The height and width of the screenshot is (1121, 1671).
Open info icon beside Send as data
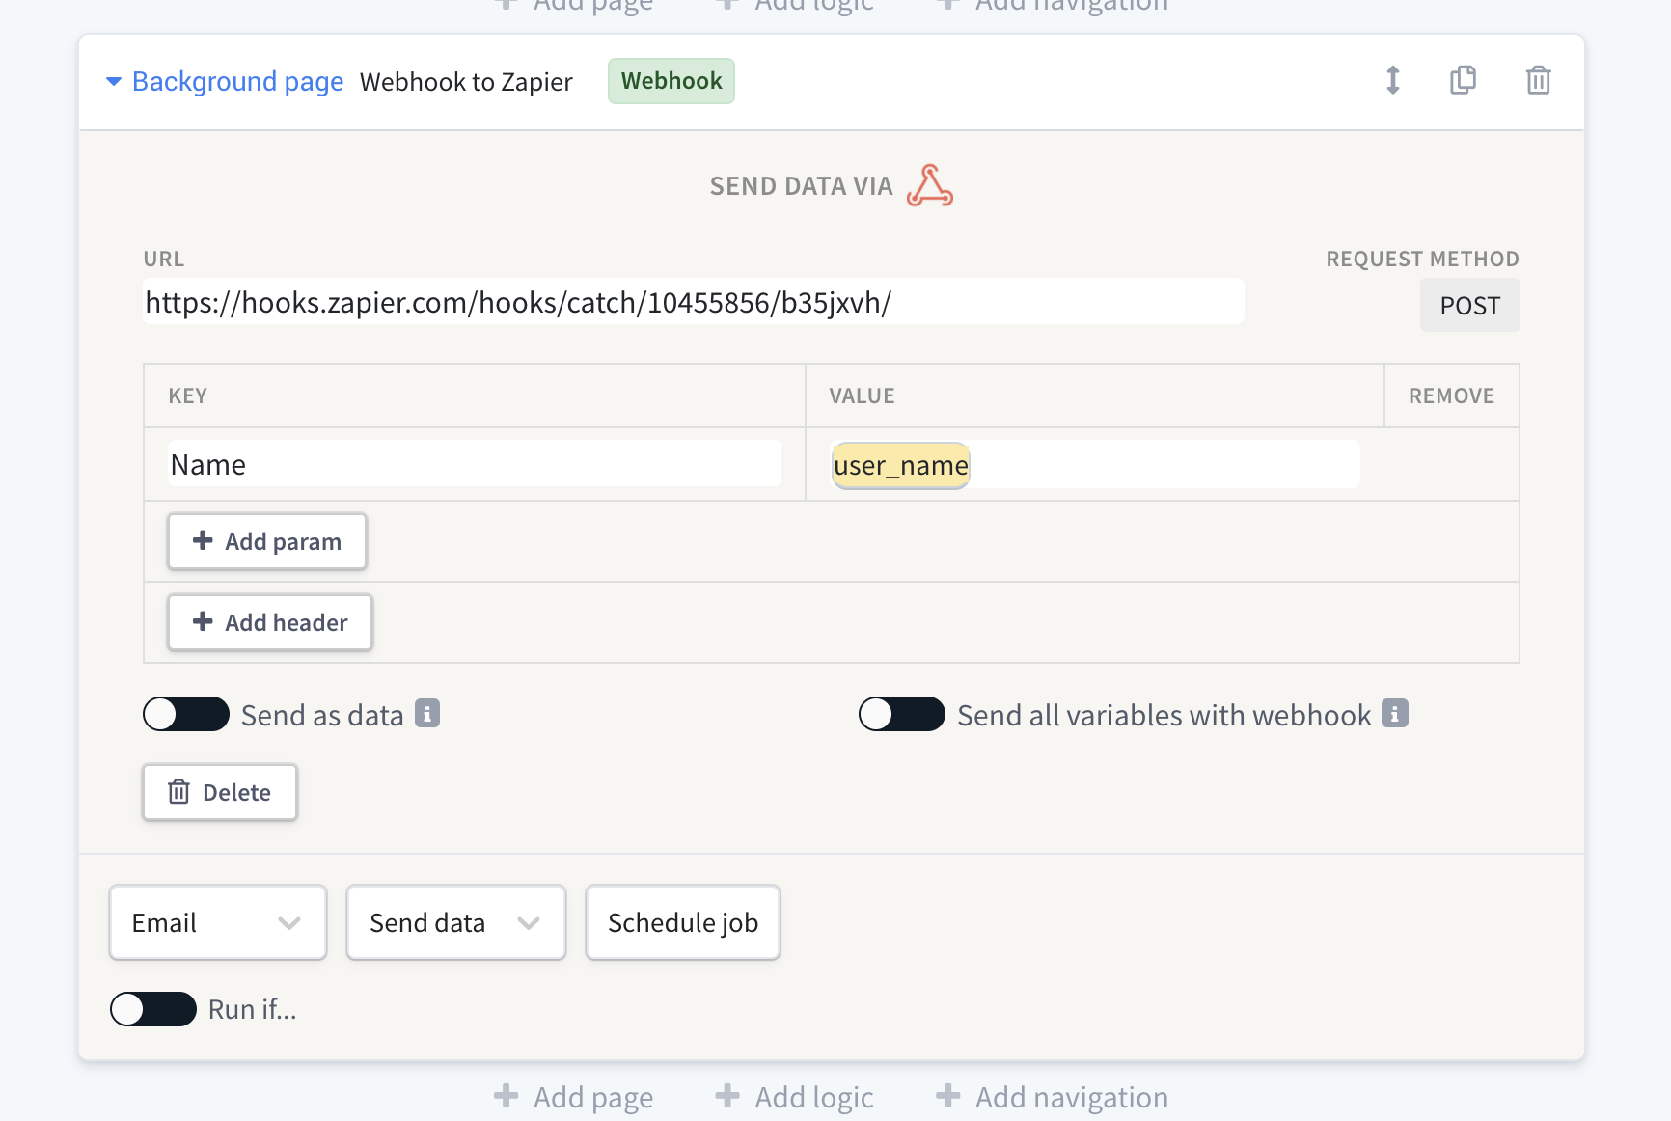pyautogui.click(x=427, y=714)
